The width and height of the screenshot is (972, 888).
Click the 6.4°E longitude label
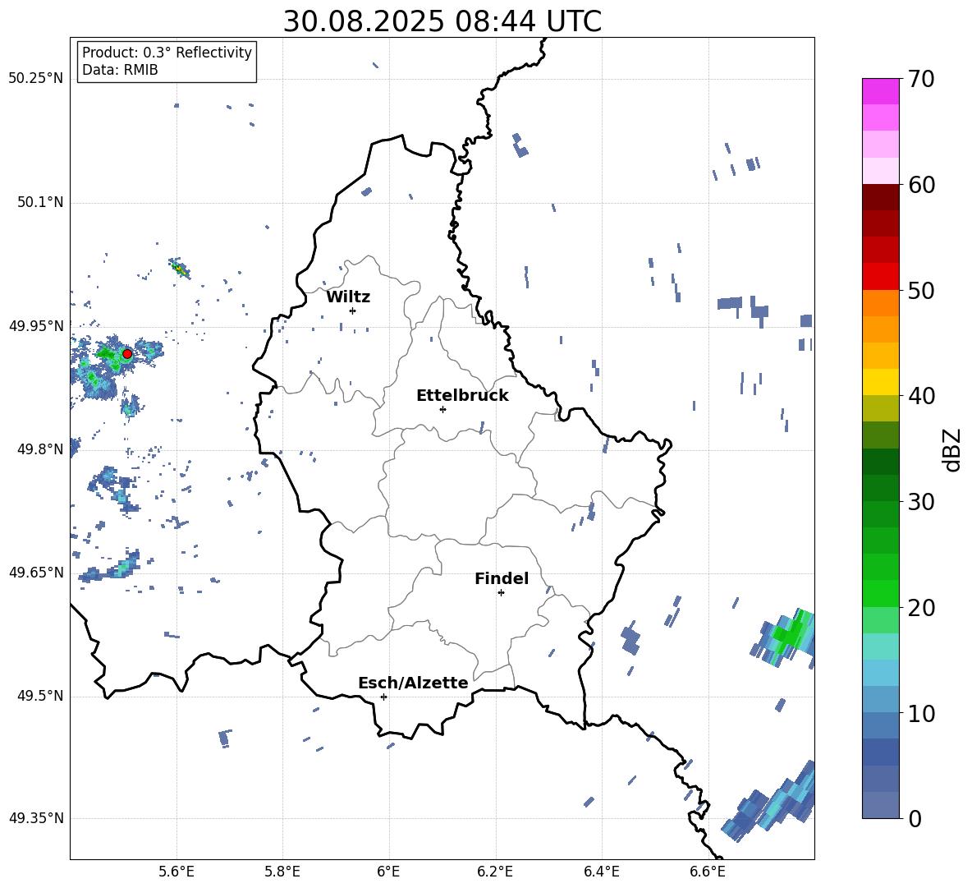pyautogui.click(x=601, y=872)
